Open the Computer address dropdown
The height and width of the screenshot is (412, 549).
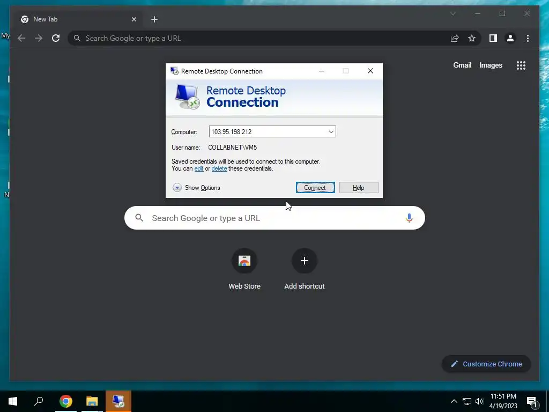[x=331, y=132]
